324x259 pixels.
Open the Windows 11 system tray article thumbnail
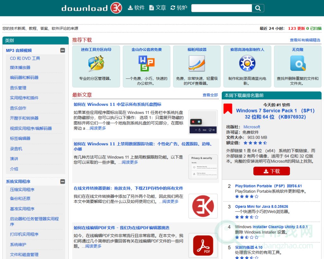click(203, 122)
